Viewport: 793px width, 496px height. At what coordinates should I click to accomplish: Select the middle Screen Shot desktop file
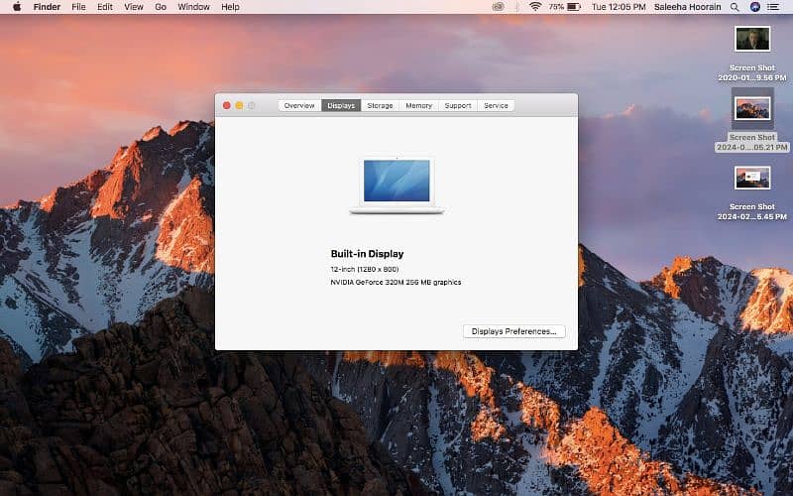point(752,108)
